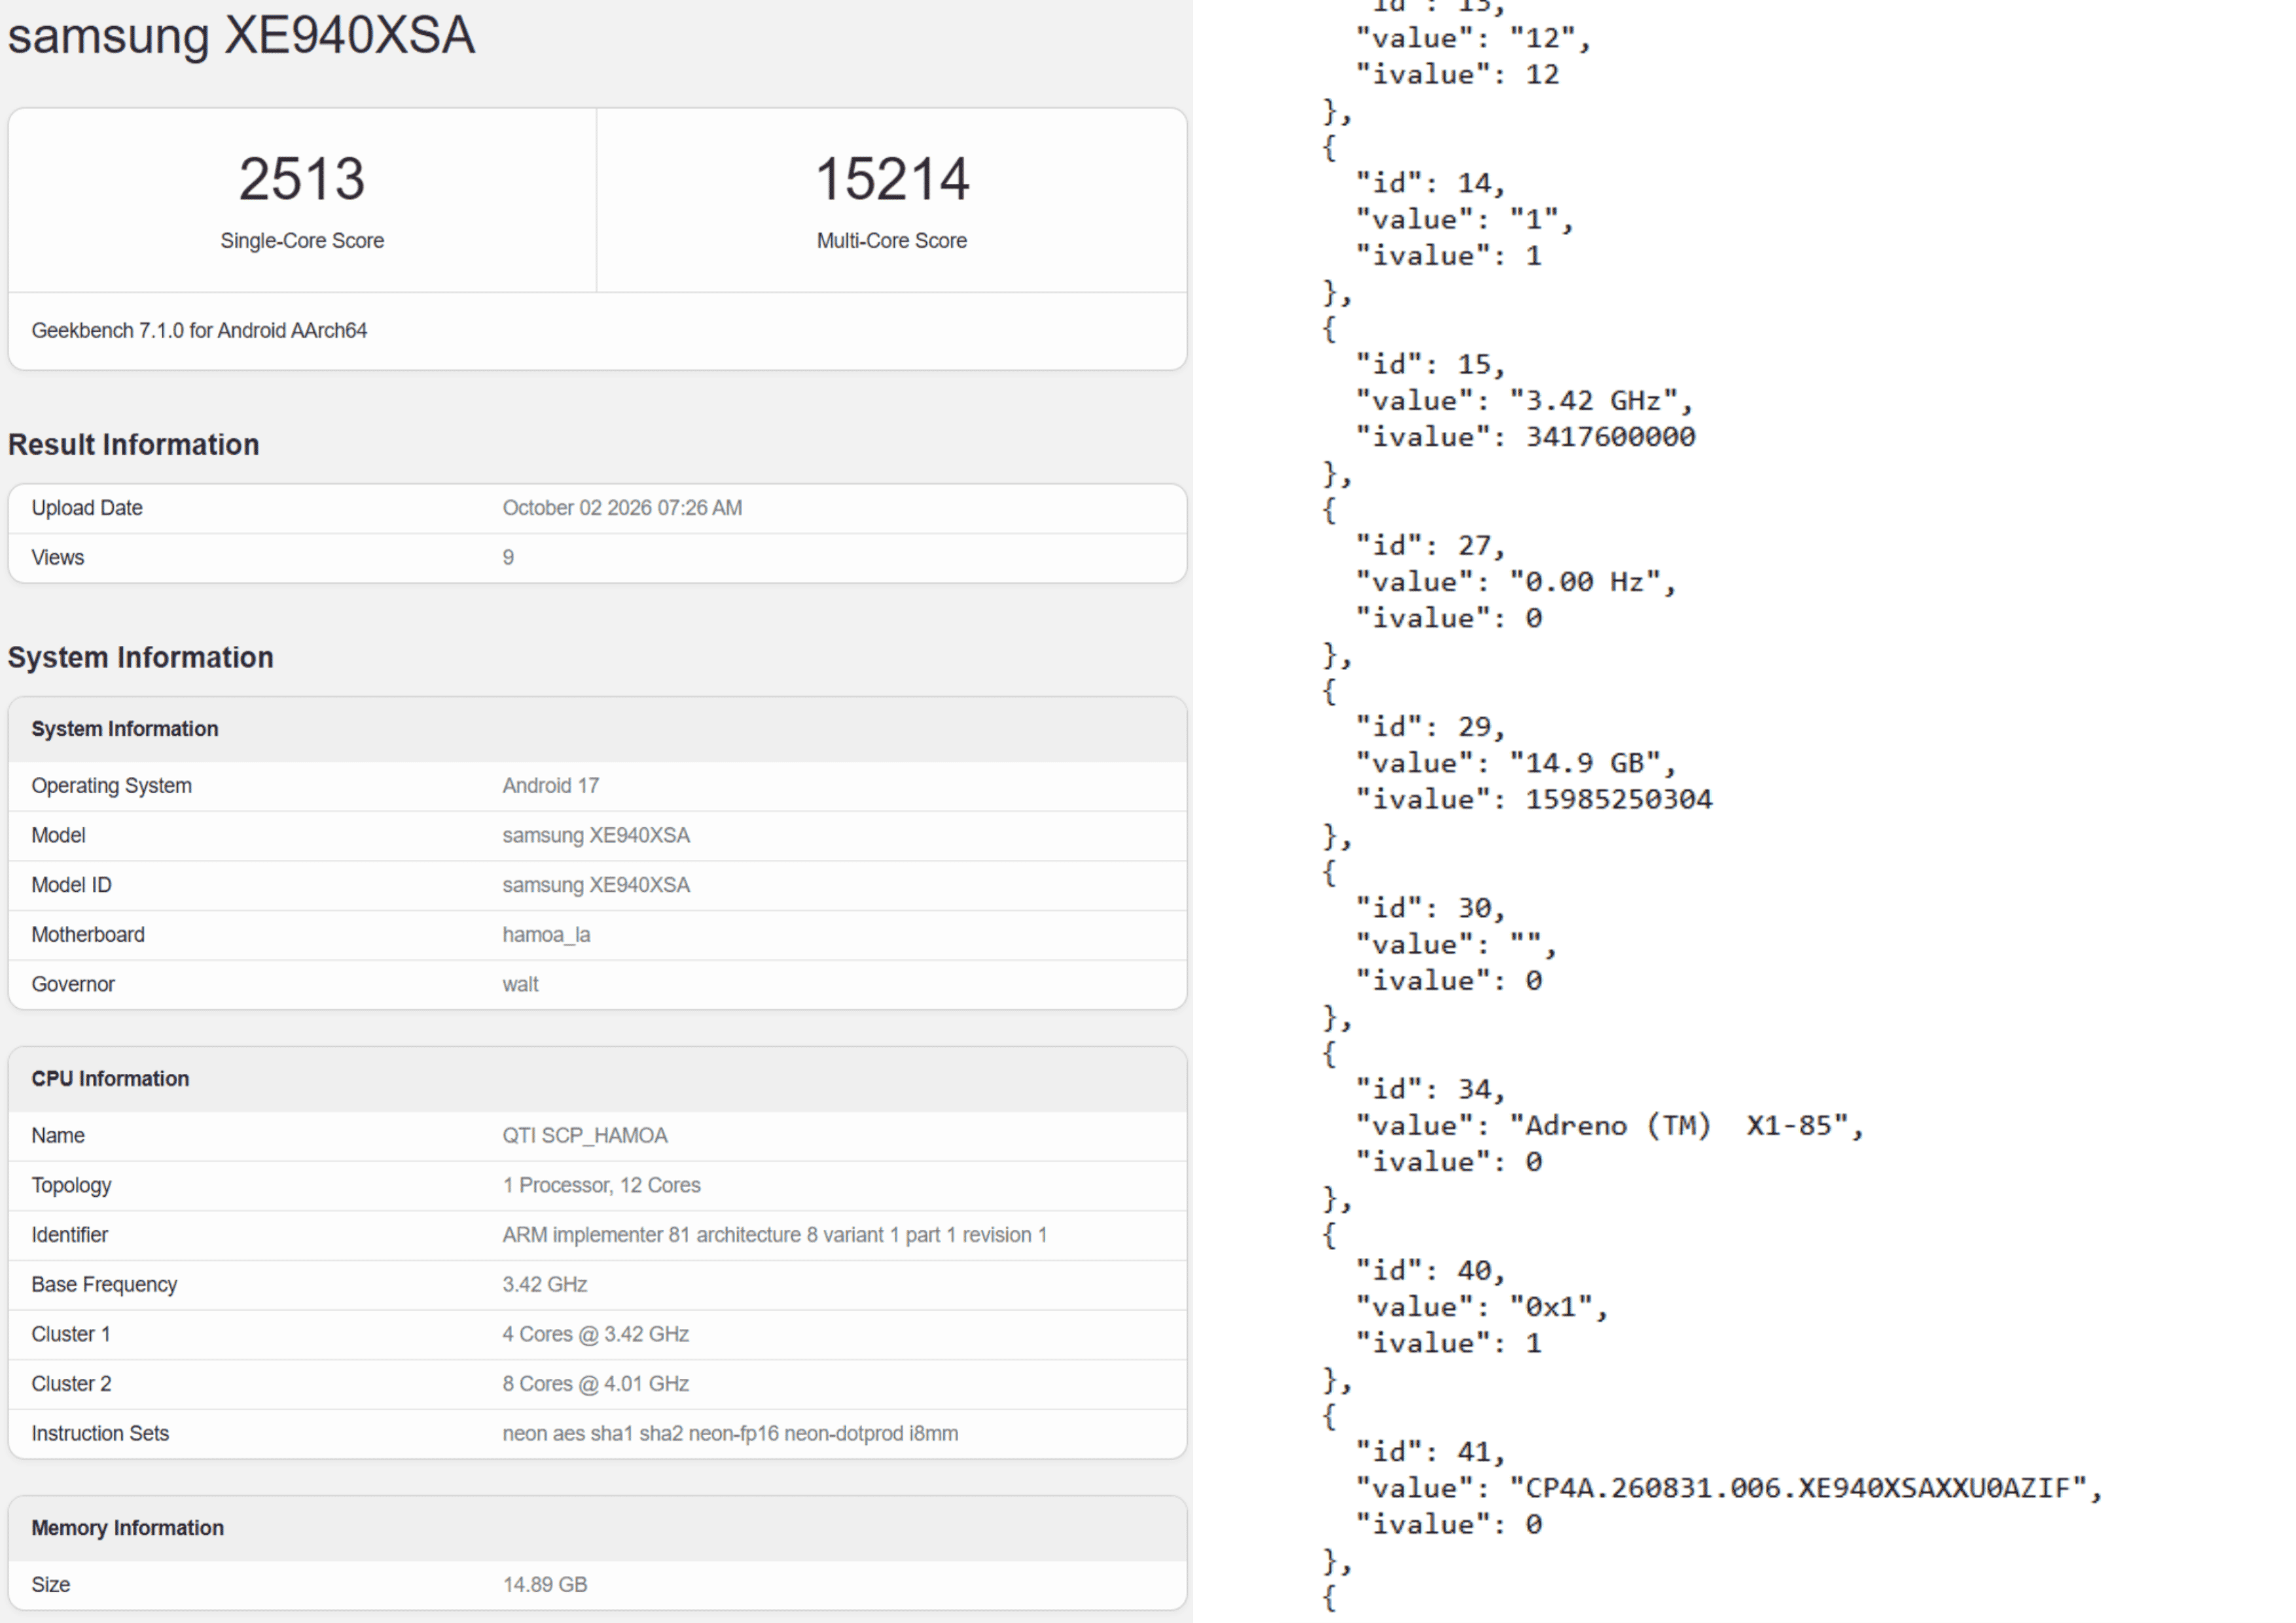Viewport: 2296px width, 1623px height.
Task: Click the Instruction Sets value text
Action: tap(730, 1434)
